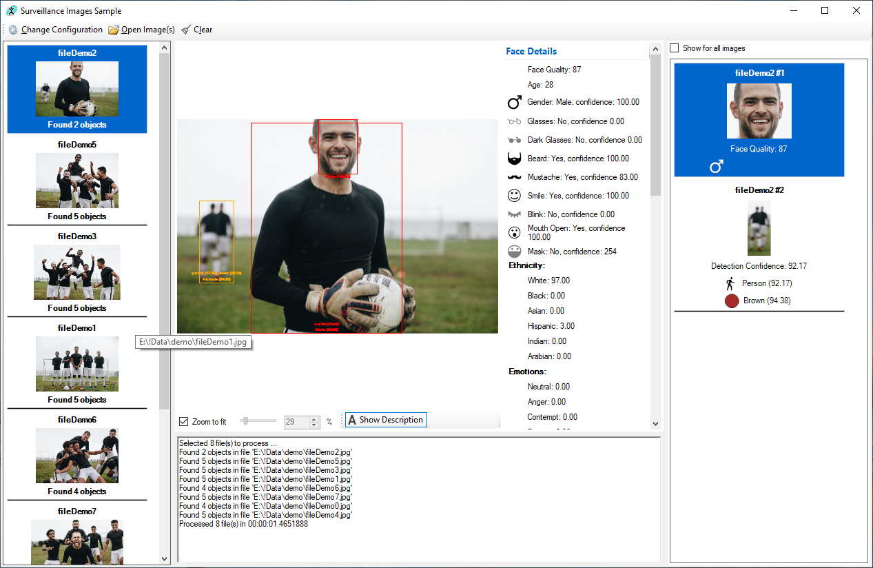Viewport: 873px width, 568px height.
Task: Decrease zoom percentage with the down arrow
Action: (314, 425)
